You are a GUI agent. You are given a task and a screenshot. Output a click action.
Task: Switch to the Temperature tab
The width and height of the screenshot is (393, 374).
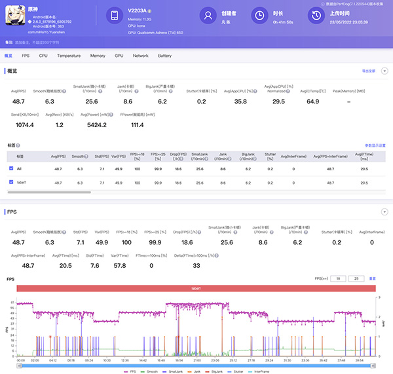[69, 56]
